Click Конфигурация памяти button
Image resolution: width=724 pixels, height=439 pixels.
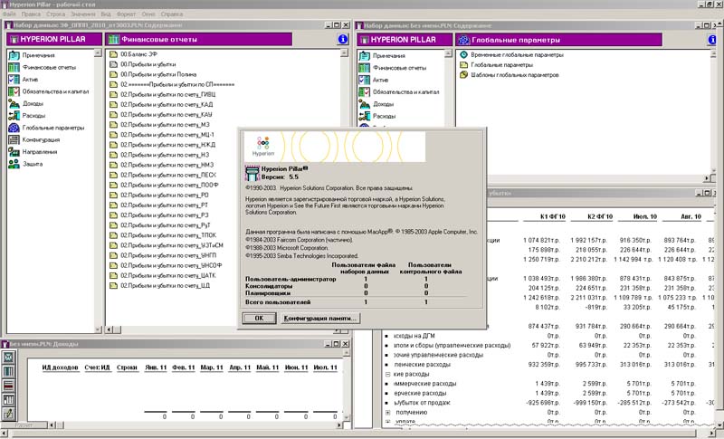point(320,318)
